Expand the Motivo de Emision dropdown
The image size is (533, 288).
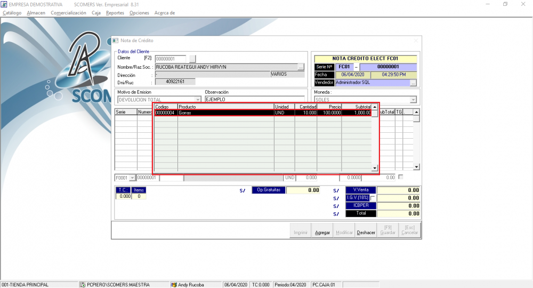[x=198, y=100]
